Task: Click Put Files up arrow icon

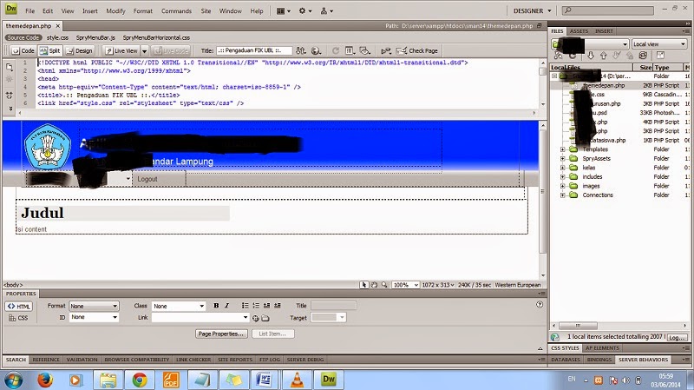Action: 603,56
